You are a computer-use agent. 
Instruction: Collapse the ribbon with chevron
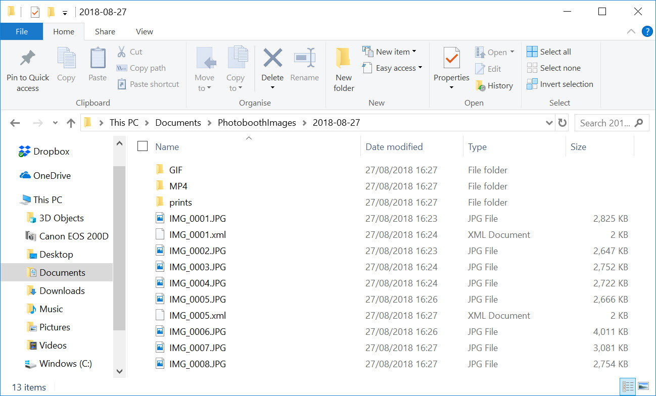point(631,31)
